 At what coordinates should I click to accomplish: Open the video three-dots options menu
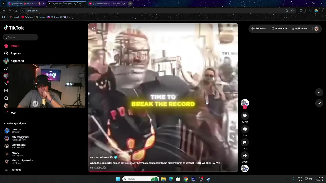point(232,29)
